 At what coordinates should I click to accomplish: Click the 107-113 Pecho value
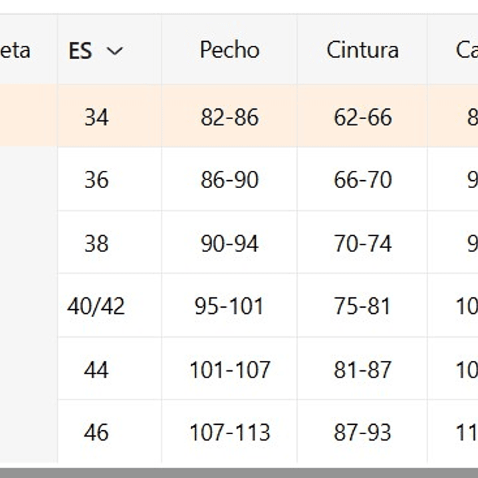coord(229,433)
